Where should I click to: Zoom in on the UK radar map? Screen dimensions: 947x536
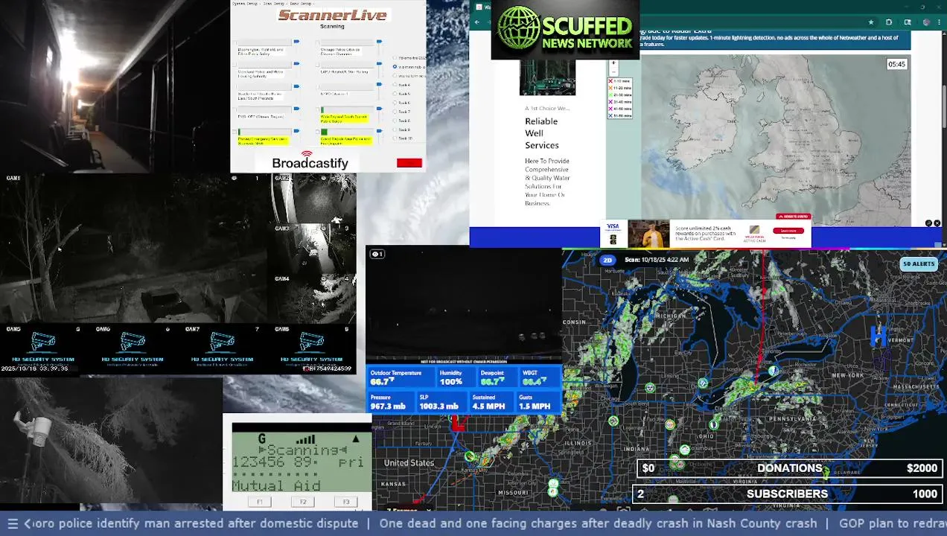click(613, 63)
